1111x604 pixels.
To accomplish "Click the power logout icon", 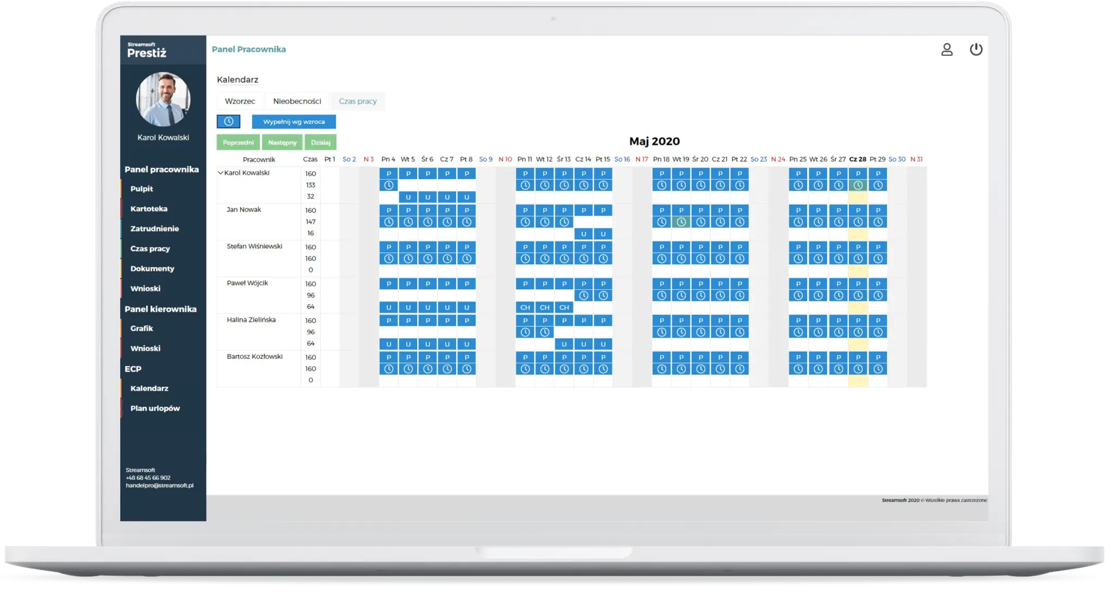I will pos(976,50).
